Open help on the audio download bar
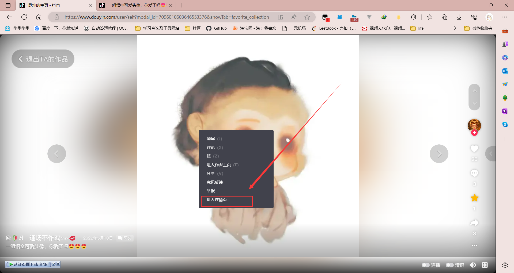Image resolution: width=514 pixels, height=273 pixels. (x=54, y=264)
